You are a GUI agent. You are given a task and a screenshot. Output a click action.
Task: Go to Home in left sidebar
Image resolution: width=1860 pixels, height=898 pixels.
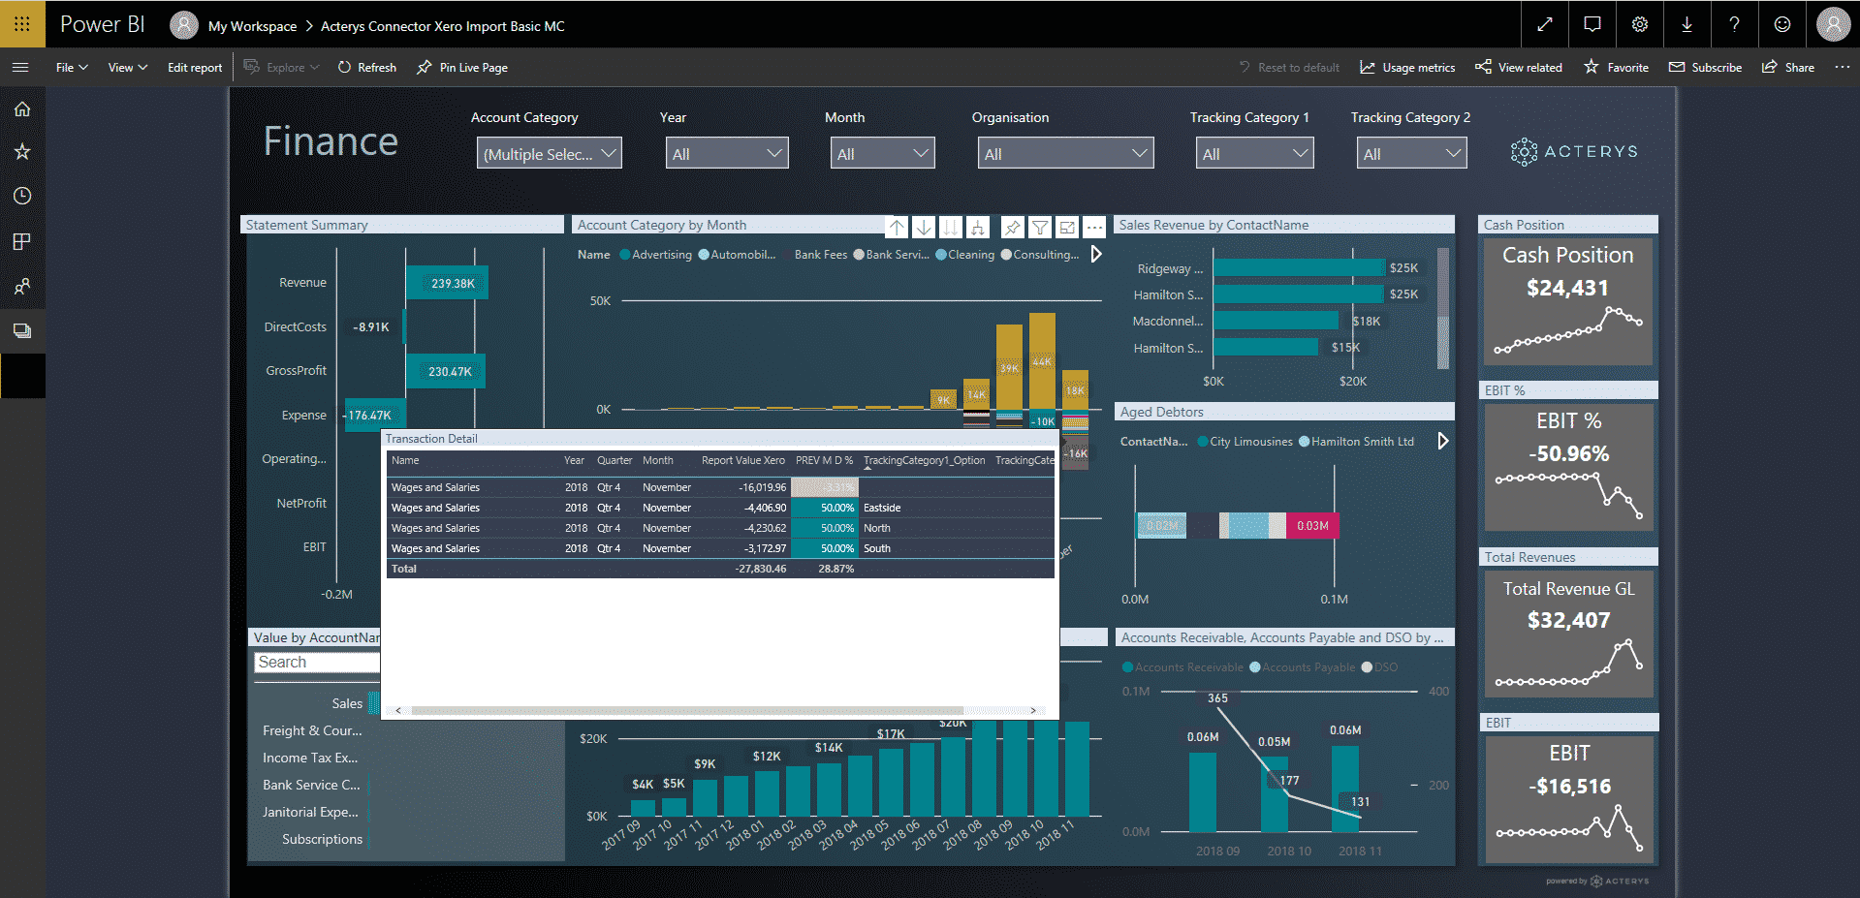[22, 109]
